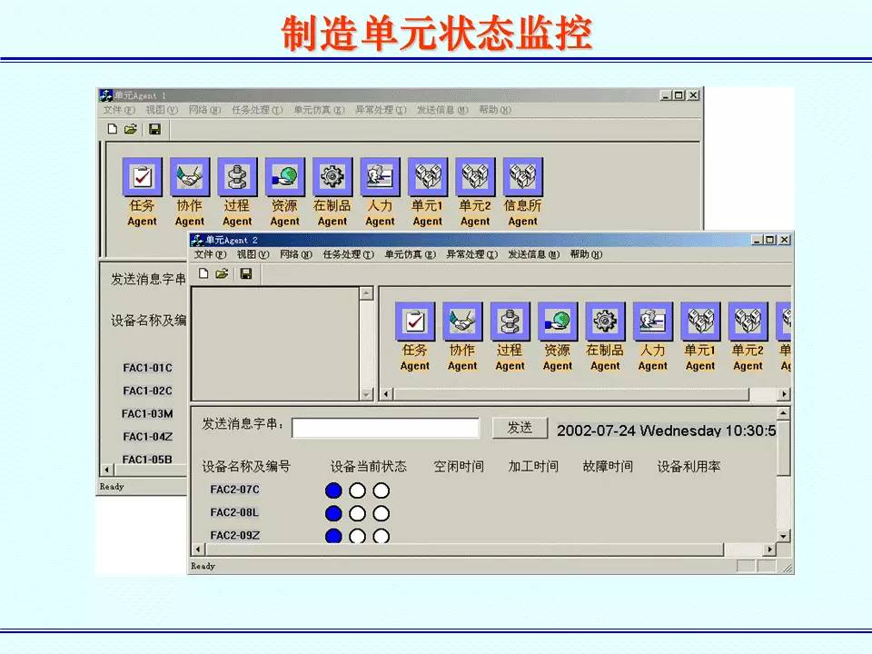Viewport: 872px width, 654px height.
Task: Click the 任务 Agent icon in 单元Agent 2 window
Action: (x=415, y=322)
